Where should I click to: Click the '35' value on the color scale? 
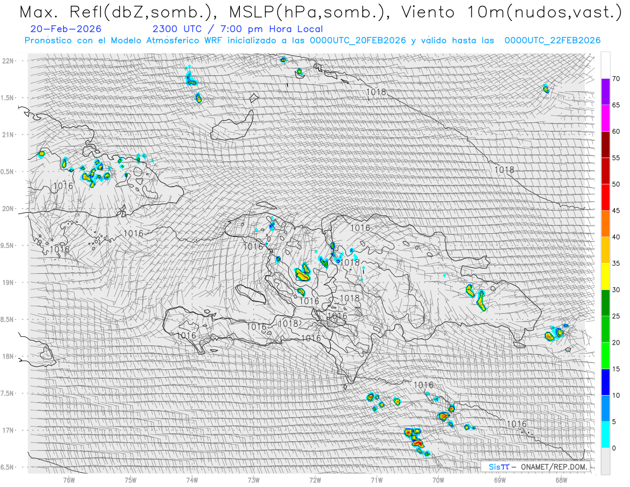pos(616,263)
